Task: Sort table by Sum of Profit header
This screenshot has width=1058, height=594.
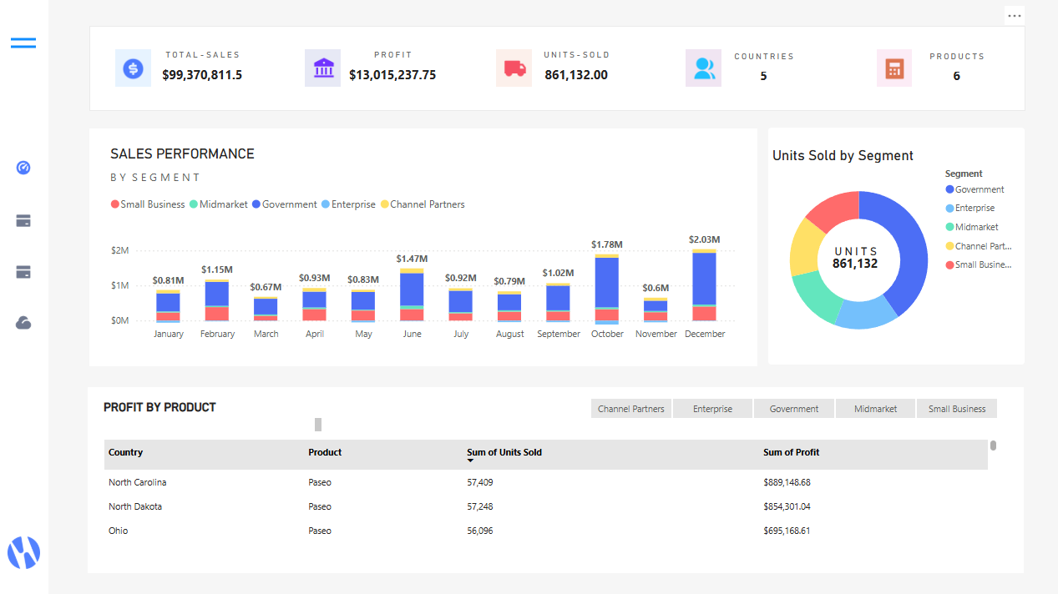Action: (x=791, y=452)
